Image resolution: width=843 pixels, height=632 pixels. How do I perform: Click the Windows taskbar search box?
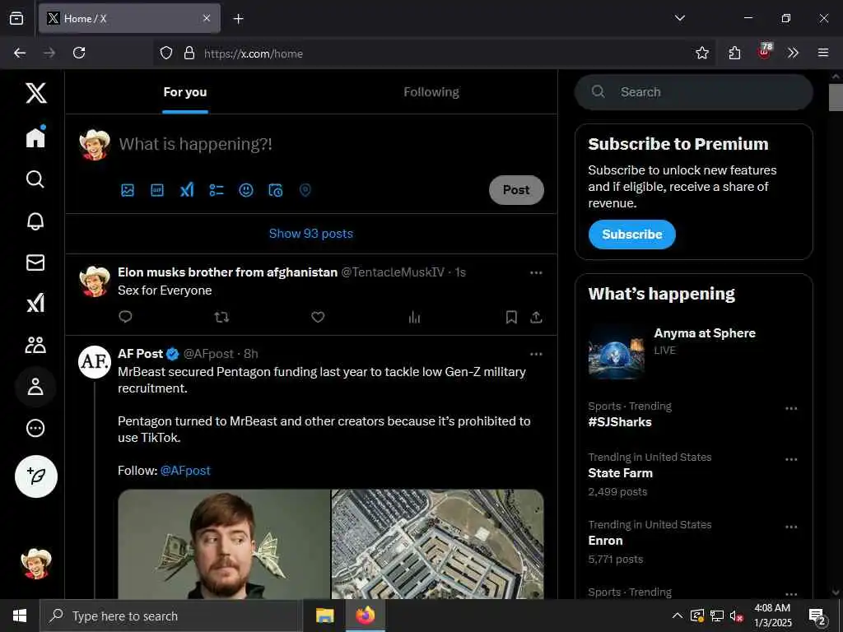171,616
